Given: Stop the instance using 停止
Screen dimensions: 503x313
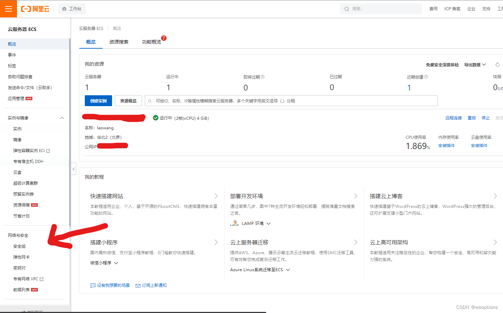Looking at the screenshot, I should pyautogui.click(x=486, y=118).
